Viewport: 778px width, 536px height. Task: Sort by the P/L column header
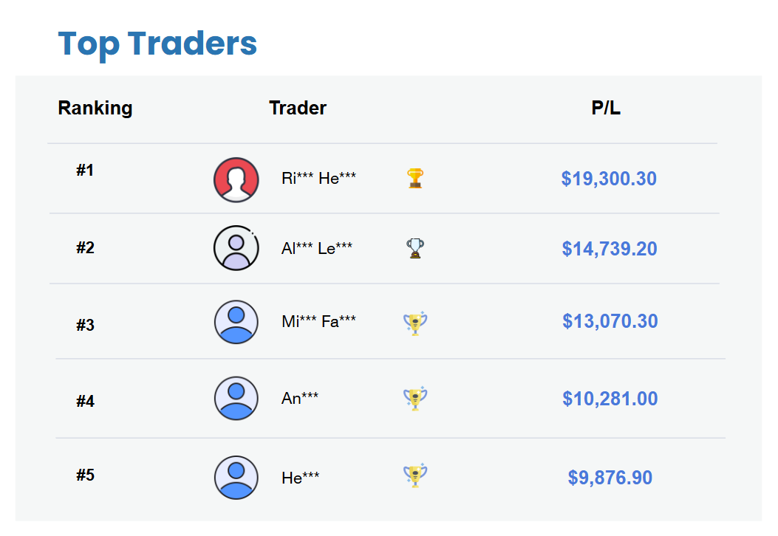(x=609, y=108)
